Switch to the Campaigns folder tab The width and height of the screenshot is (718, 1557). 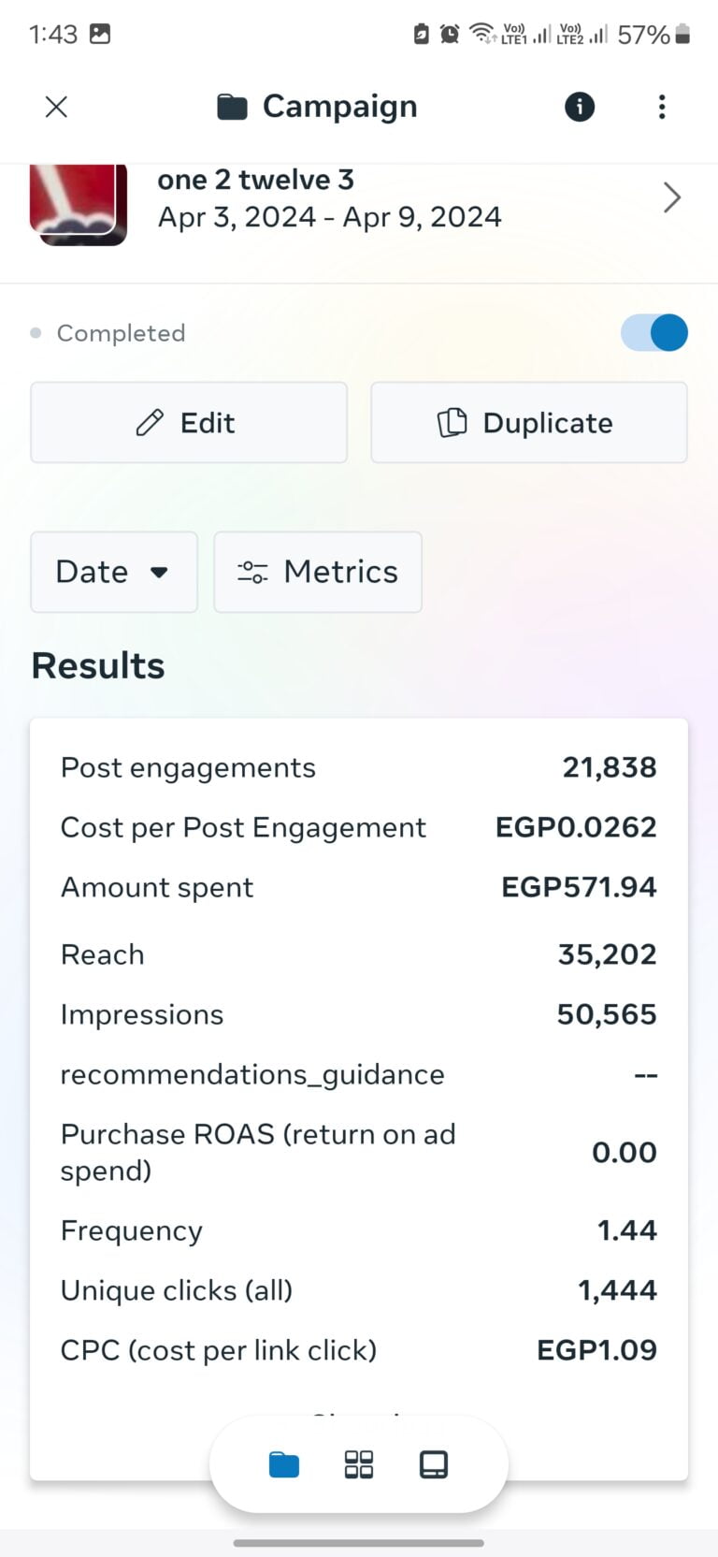point(284,1464)
